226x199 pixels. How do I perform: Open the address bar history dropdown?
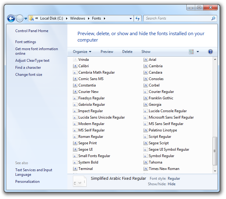(131, 18)
